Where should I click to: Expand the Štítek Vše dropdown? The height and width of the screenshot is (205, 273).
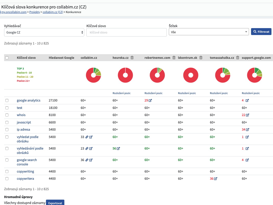point(209,32)
